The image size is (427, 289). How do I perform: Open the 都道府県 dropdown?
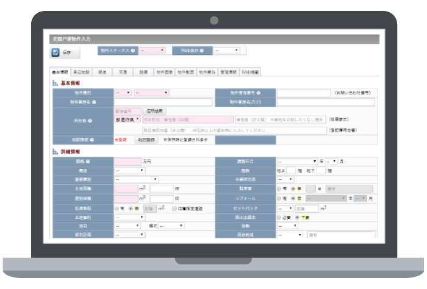tap(127, 120)
